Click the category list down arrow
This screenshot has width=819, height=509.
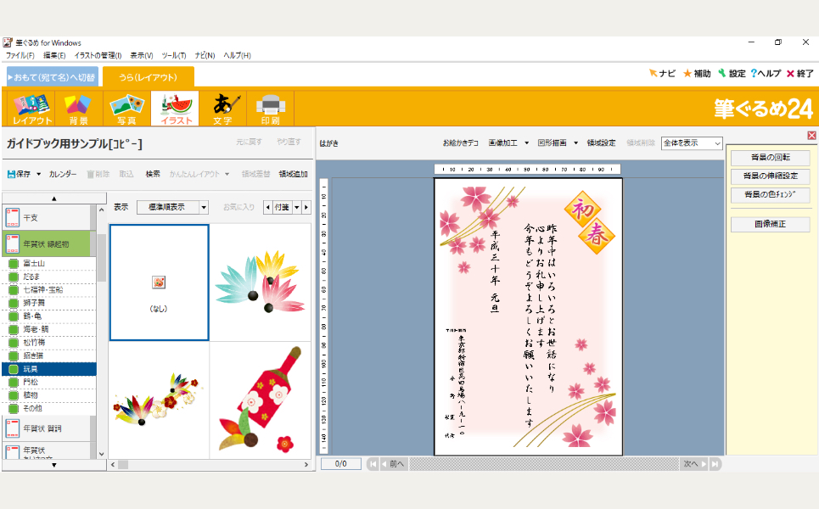point(53,465)
